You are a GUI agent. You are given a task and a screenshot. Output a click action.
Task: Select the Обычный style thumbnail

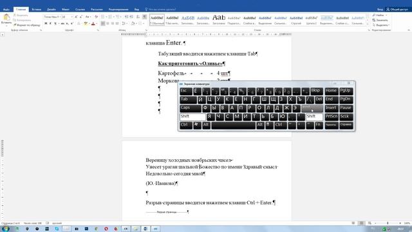pos(157,20)
